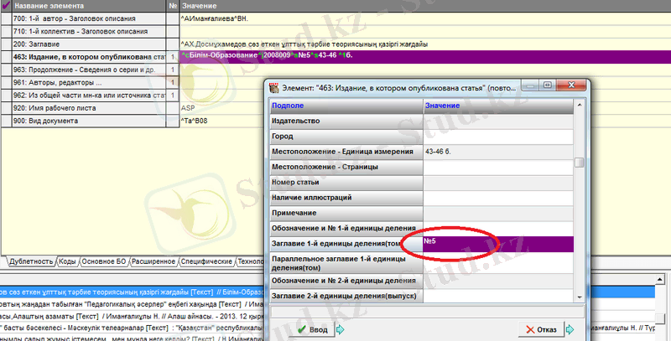Image resolution: width=671 pixels, height=341 pixels.
Task: Click empty value cell for Город
Action: click(x=498, y=137)
